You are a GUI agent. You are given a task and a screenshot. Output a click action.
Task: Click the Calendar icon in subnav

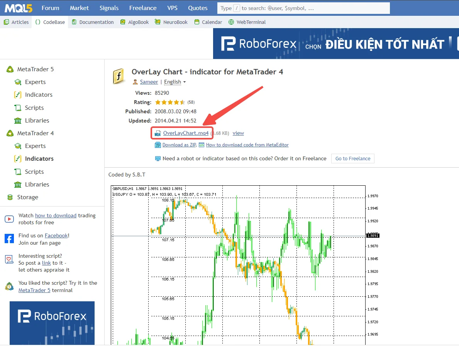click(x=197, y=22)
